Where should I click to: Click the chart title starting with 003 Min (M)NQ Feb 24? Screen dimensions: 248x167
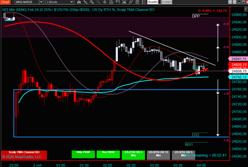coord(78,9)
